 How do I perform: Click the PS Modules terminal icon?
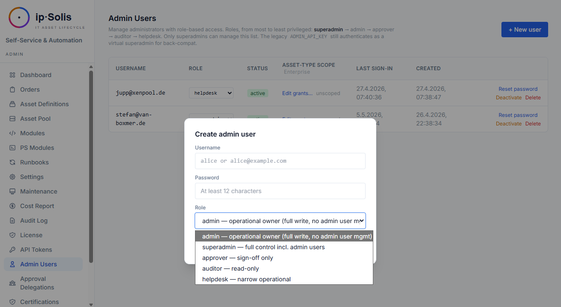pyautogui.click(x=12, y=148)
